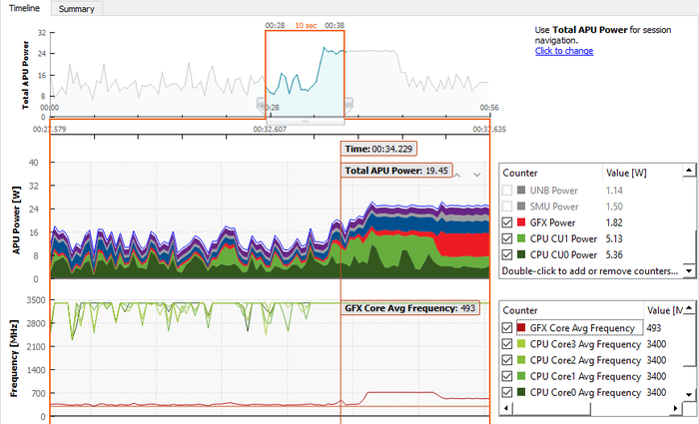Open the Timeline tab
Screen dimensions: 699x424
24,8
